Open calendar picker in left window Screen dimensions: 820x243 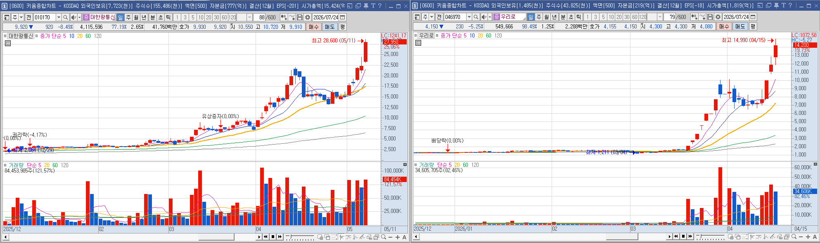(342, 17)
